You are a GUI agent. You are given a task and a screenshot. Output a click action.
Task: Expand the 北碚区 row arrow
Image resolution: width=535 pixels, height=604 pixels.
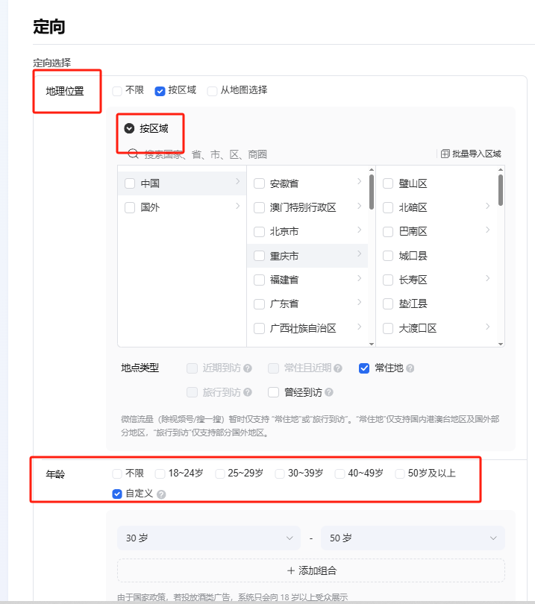[x=487, y=206]
